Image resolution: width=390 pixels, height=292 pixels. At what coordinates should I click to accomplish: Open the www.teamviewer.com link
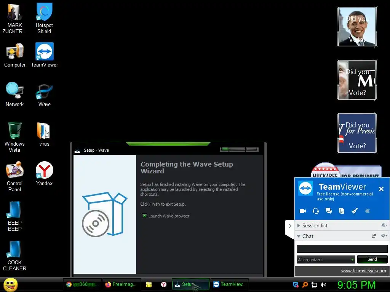363,271
